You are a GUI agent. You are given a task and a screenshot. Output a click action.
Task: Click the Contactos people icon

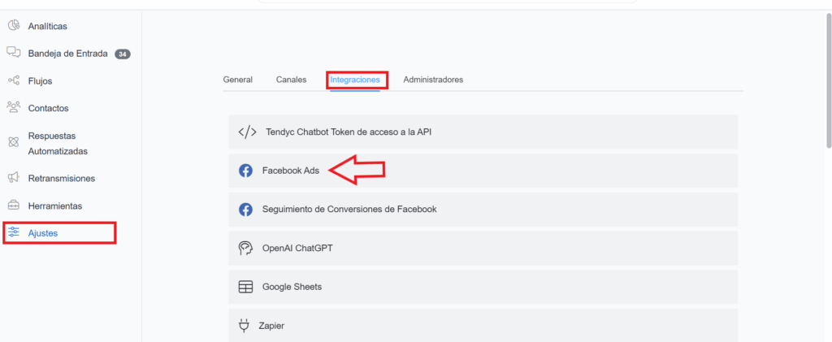click(13, 108)
